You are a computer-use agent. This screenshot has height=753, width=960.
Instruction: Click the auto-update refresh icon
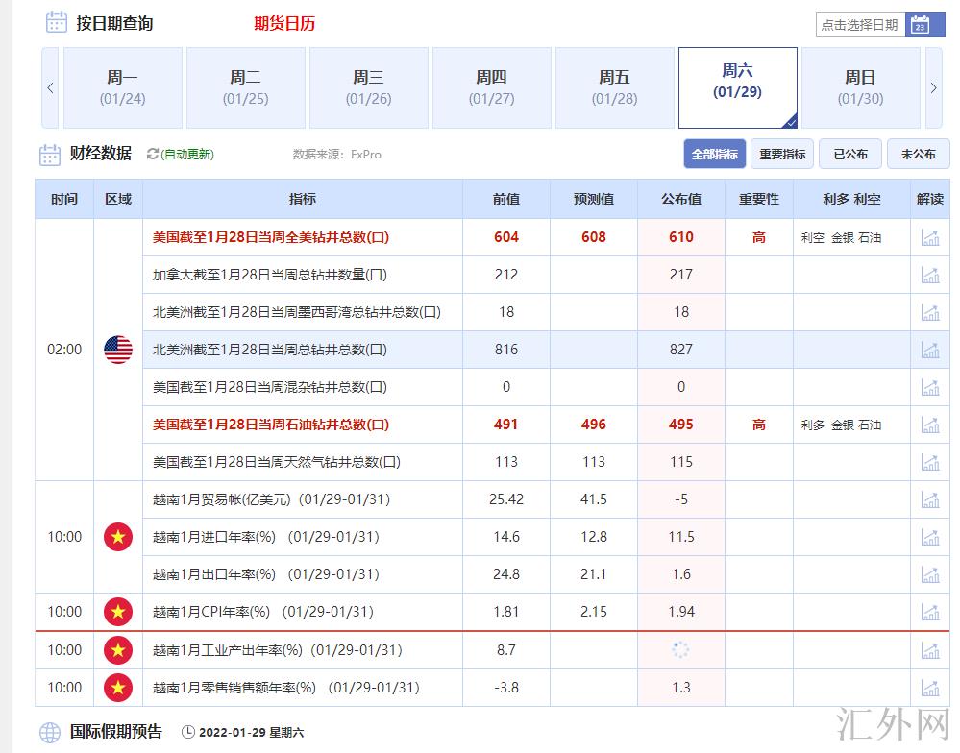tap(152, 154)
